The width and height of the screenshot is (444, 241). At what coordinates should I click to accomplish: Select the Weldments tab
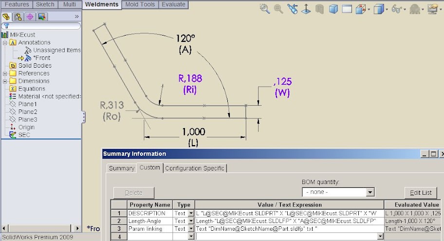tap(102, 4)
